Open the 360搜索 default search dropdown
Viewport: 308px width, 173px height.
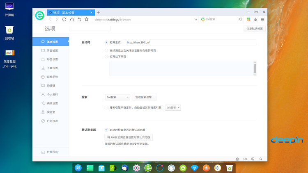coord(117,97)
